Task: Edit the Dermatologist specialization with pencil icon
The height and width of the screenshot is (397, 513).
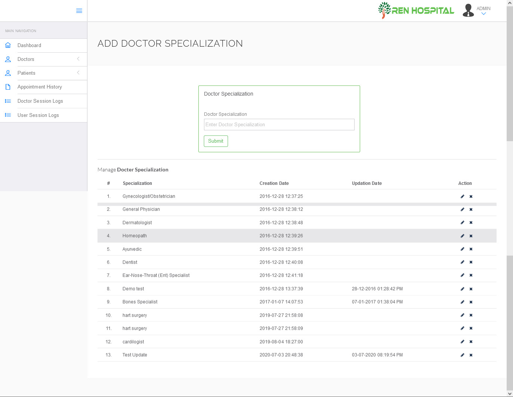Action: coord(463,222)
